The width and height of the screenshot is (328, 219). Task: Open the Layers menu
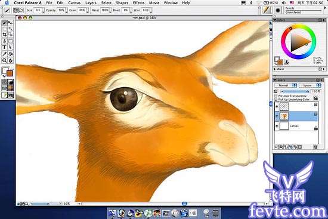[91, 3]
